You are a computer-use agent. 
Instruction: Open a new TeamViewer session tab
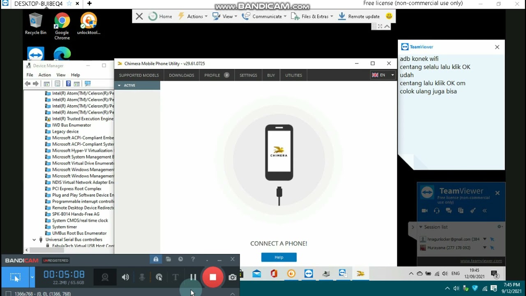click(x=89, y=4)
